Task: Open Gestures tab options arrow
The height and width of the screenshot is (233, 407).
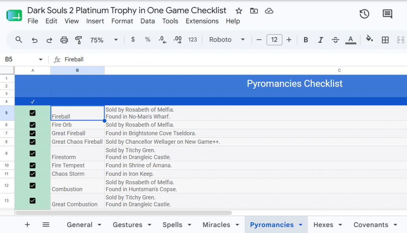Action: [x=149, y=225]
